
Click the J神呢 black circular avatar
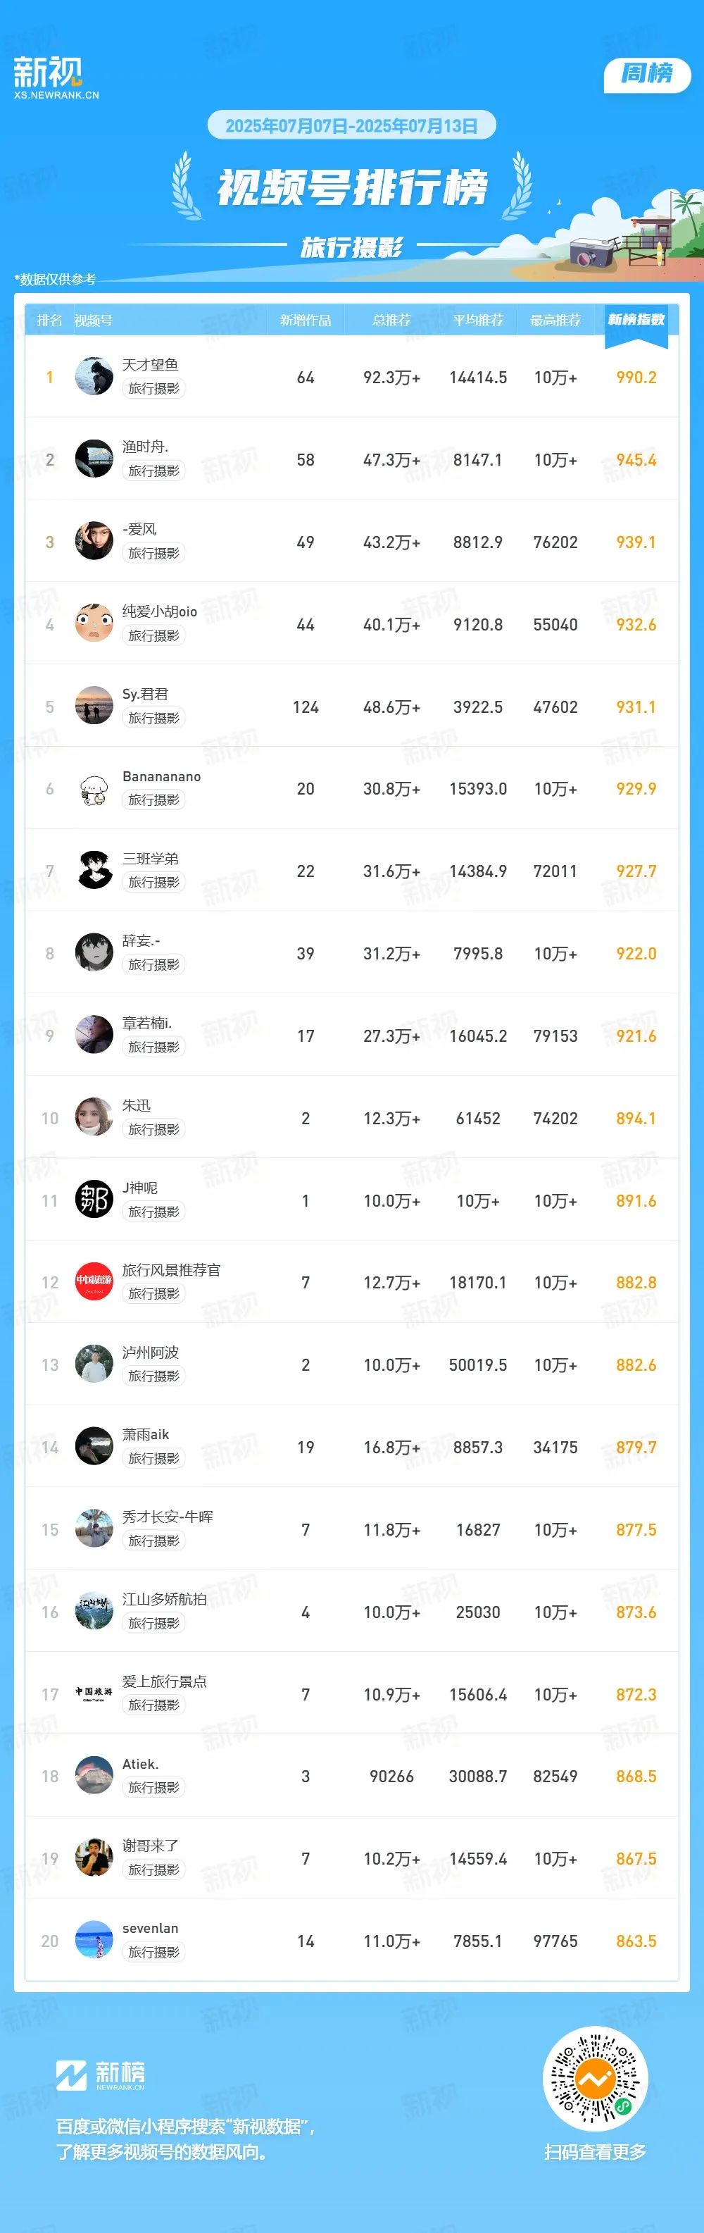coord(94,1200)
